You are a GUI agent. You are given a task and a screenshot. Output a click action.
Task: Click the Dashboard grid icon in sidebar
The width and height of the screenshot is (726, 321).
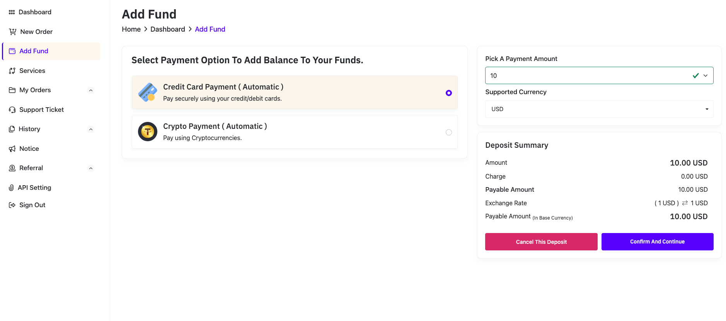[x=12, y=12]
